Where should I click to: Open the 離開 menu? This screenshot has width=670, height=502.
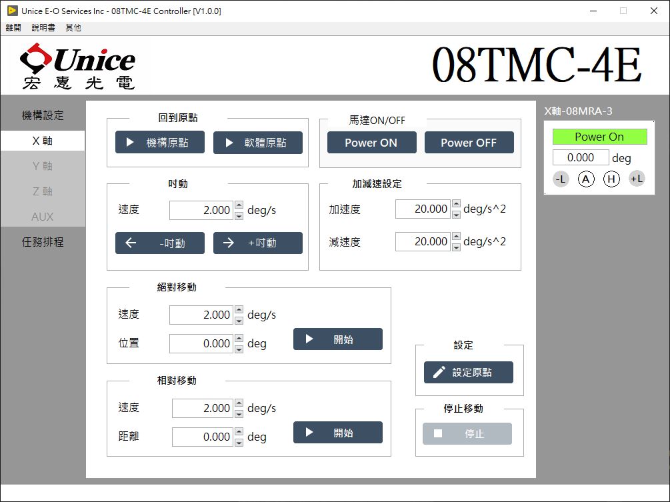click(x=13, y=28)
